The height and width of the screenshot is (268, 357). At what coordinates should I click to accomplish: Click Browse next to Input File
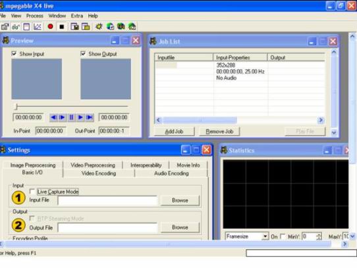click(180, 200)
